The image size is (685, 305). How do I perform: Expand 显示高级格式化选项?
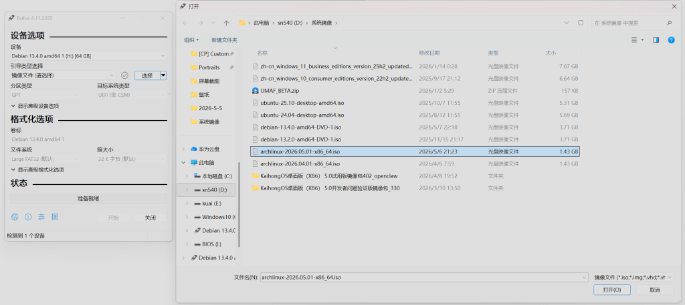[x=37, y=170]
